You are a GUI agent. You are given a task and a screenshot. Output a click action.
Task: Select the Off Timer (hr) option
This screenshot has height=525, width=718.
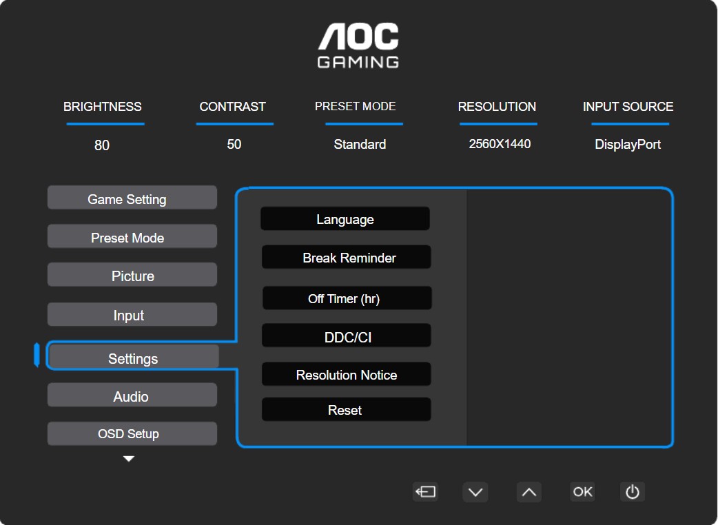(x=347, y=298)
